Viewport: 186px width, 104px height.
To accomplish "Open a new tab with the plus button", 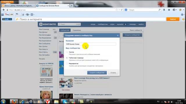I will pos(71,6).
